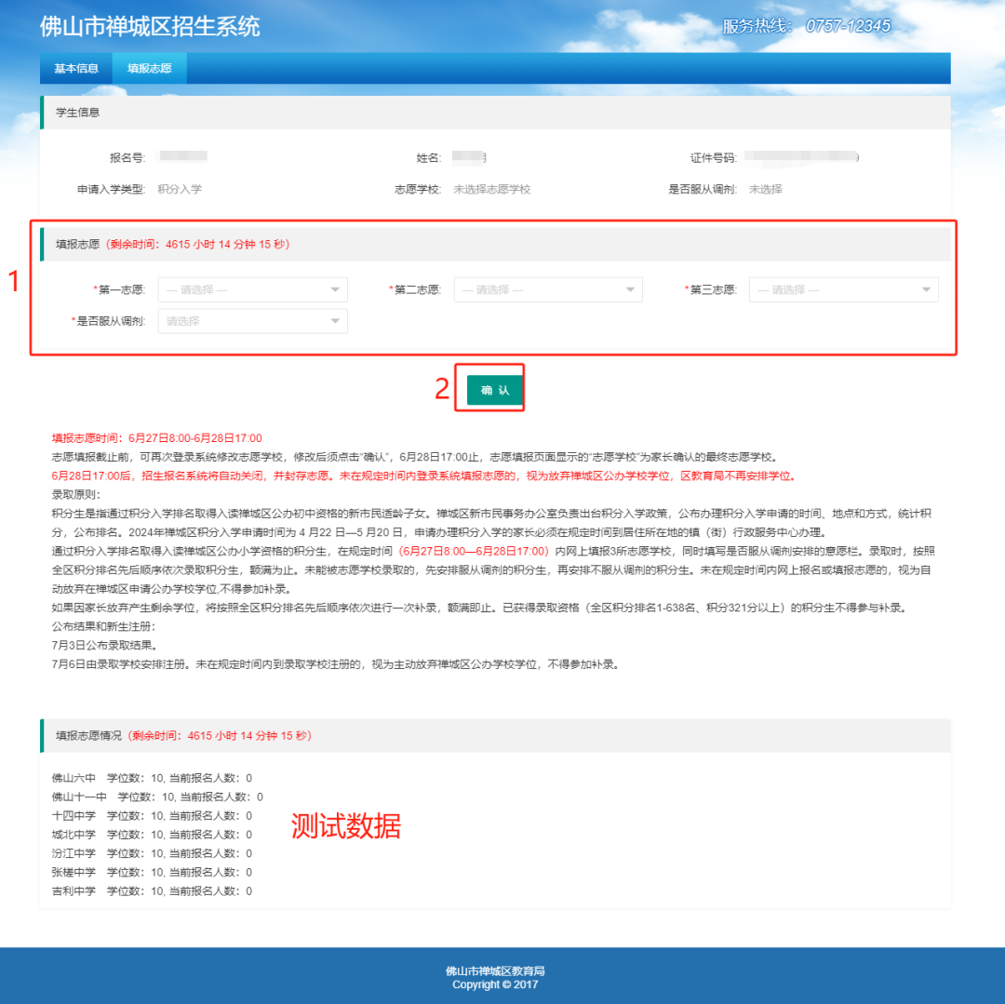Select the 学生信息 section header
The height and width of the screenshot is (1004, 1005).
(x=78, y=113)
